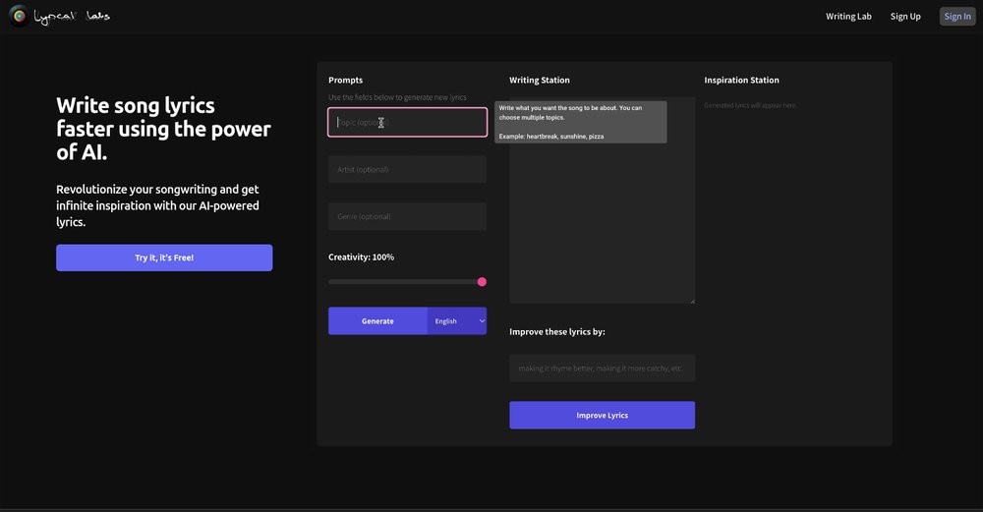Click the "Creativity: 100%" label
Image resolution: width=983 pixels, height=512 pixels.
pyautogui.click(x=361, y=257)
